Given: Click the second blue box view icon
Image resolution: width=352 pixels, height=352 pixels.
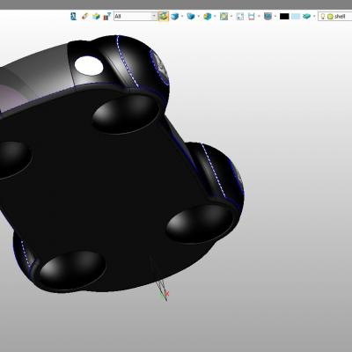Looking at the screenshot, I should 191,16.
